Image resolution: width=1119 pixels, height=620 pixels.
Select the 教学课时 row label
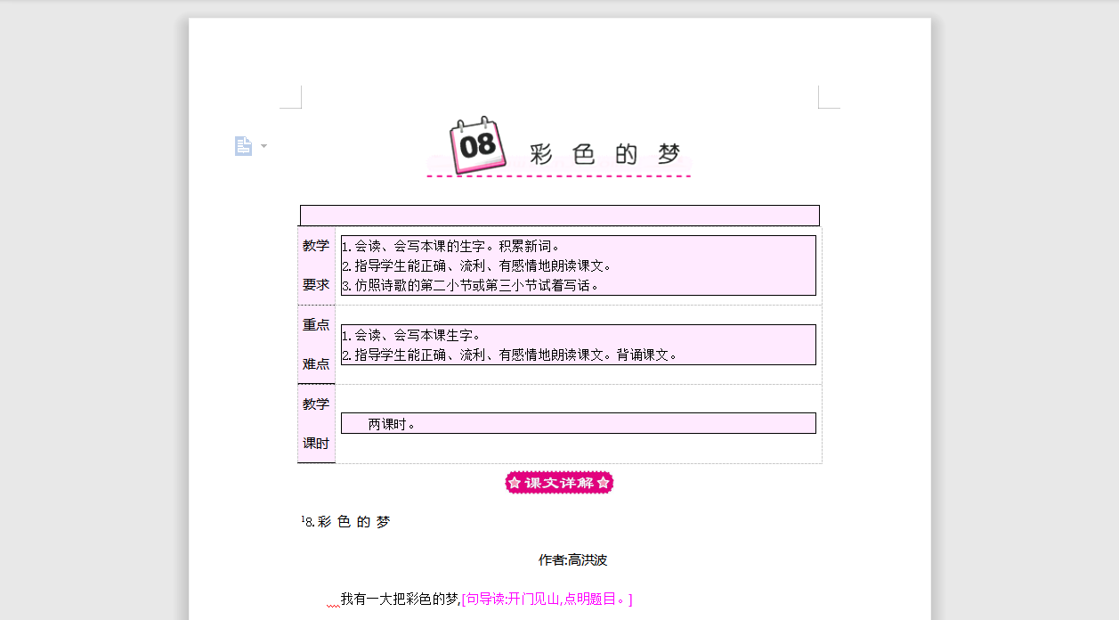click(316, 422)
